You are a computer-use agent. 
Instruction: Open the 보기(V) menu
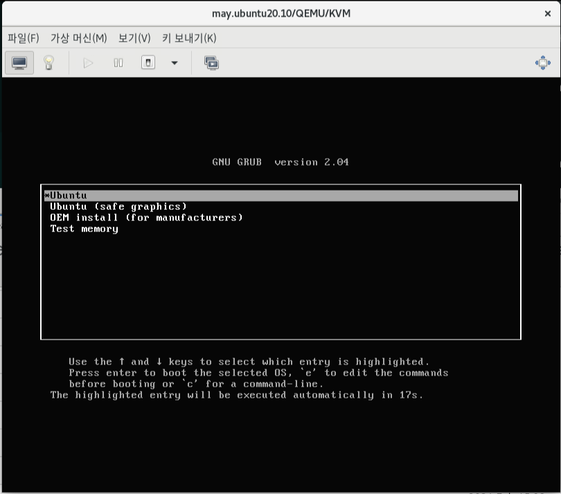[x=134, y=38]
